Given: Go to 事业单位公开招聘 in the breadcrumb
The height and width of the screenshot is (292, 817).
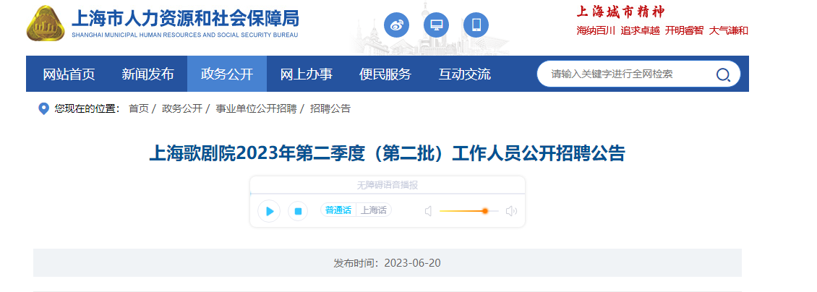Looking at the screenshot, I should coord(256,109).
